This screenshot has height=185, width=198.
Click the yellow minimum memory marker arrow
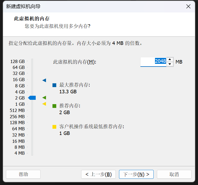click(x=44, y=104)
